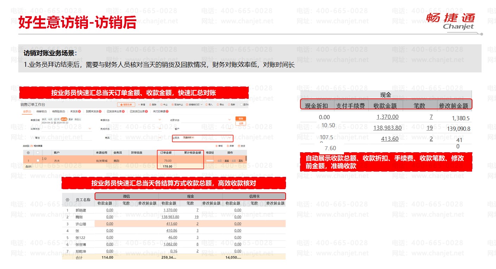Open 郑乾坤's 0.16 cash amount
496x269 pixels.
click(173, 251)
